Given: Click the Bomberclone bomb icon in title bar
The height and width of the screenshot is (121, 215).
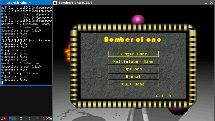Looking at the screenshot, I should 55,3.
